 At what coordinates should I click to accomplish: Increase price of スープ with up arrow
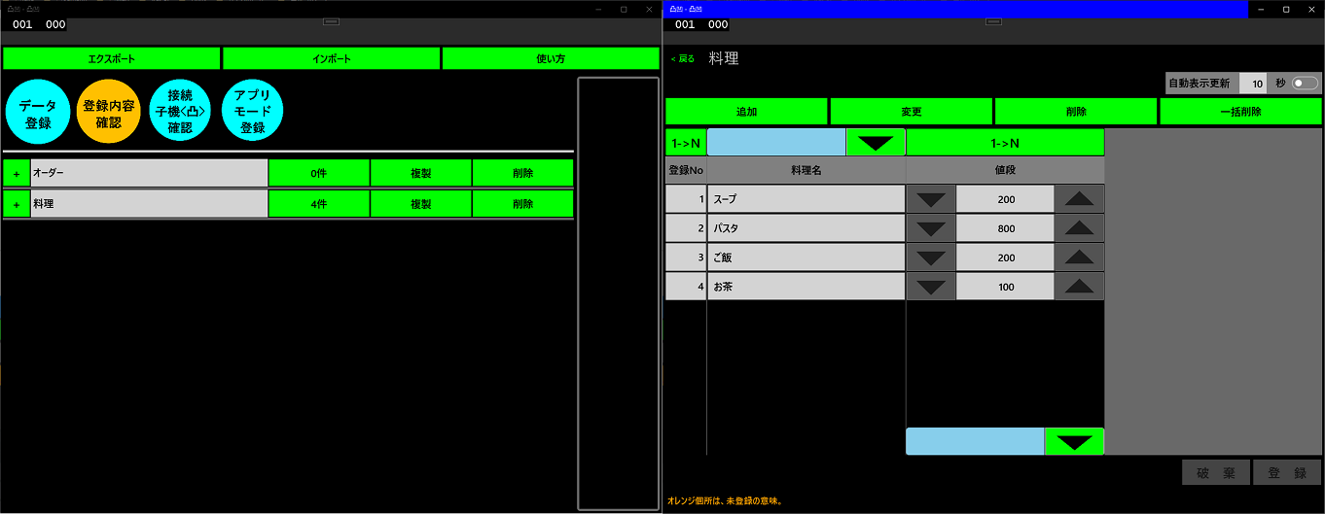[1079, 199]
